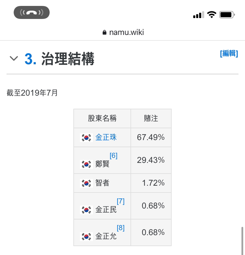This screenshot has width=245, height=255.
Task: Click the Korean flag next to 金正珠
Action: pyautogui.click(x=86, y=138)
